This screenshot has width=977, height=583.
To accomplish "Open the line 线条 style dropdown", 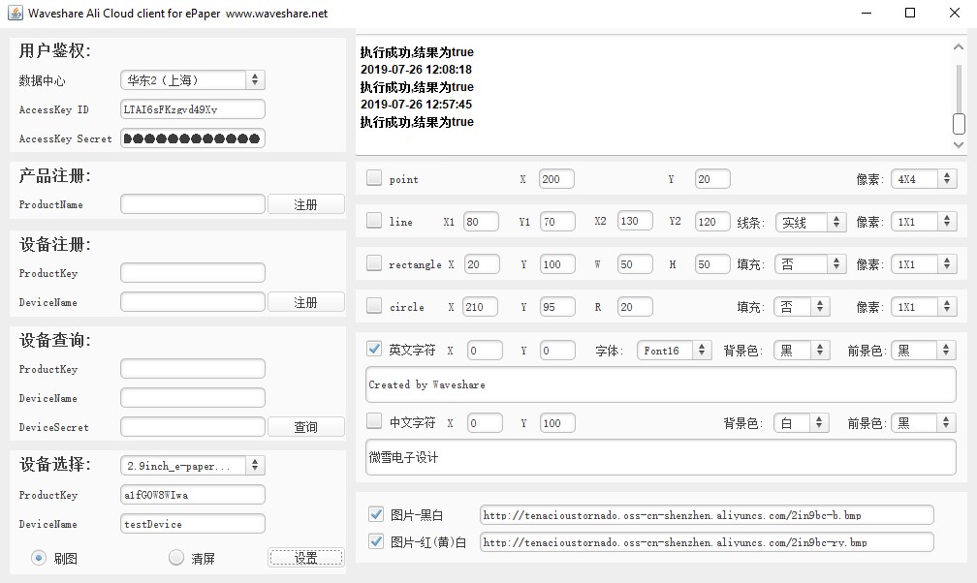I will tap(810, 222).
